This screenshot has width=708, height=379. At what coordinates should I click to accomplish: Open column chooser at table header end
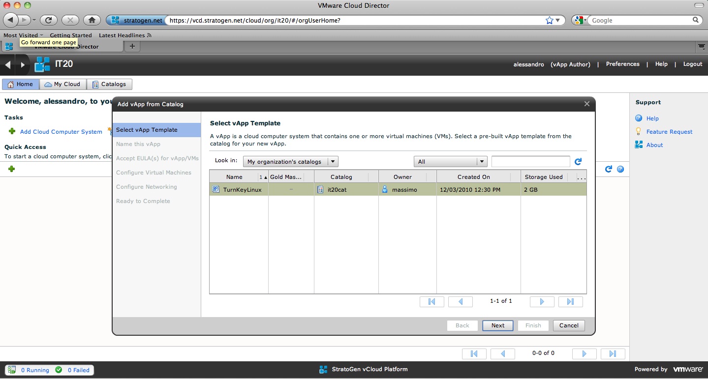click(x=581, y=177)
